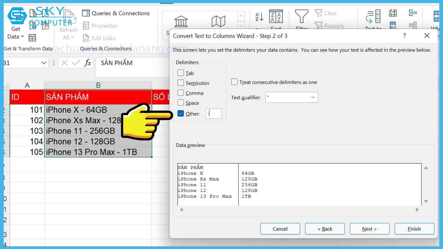Select the SẢN PHẨM header cell
Screen dimensions: 443x249
click(98, 97)
